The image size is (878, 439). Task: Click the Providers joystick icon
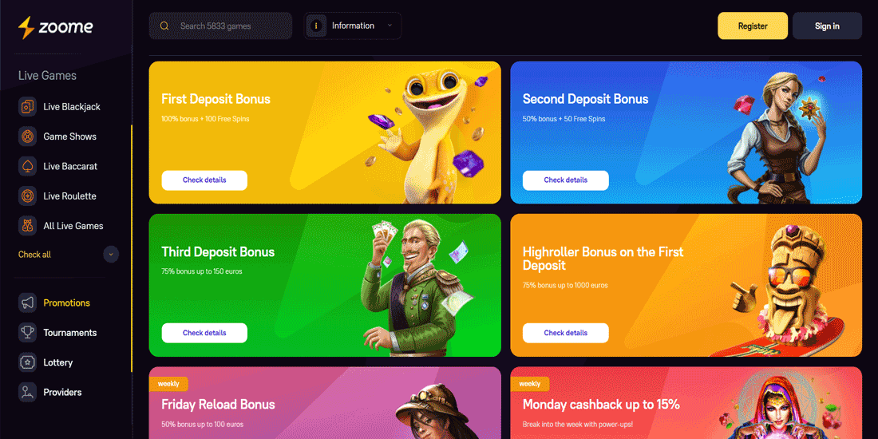click(27, 392)
